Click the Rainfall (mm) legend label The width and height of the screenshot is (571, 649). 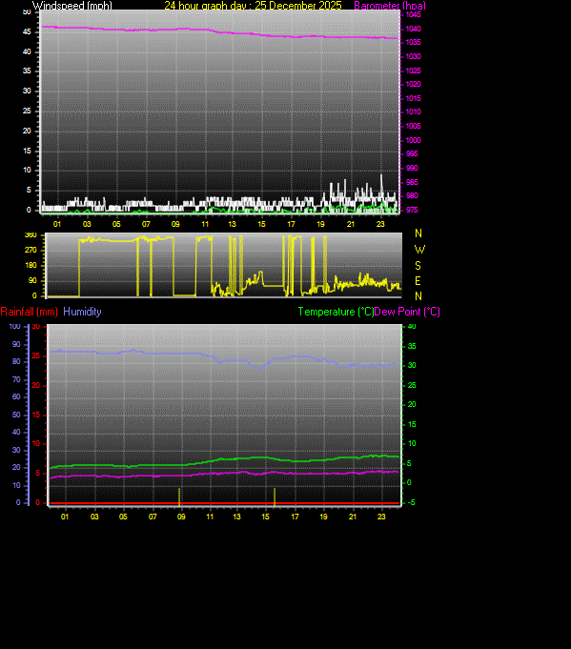point(29,312)
